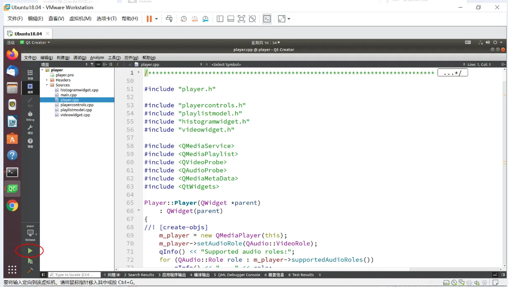The image size is (508, 287).
Task: Launch Firefox from the Ubuntu dock
Action: pyautogui.click(x=12, y=54)
